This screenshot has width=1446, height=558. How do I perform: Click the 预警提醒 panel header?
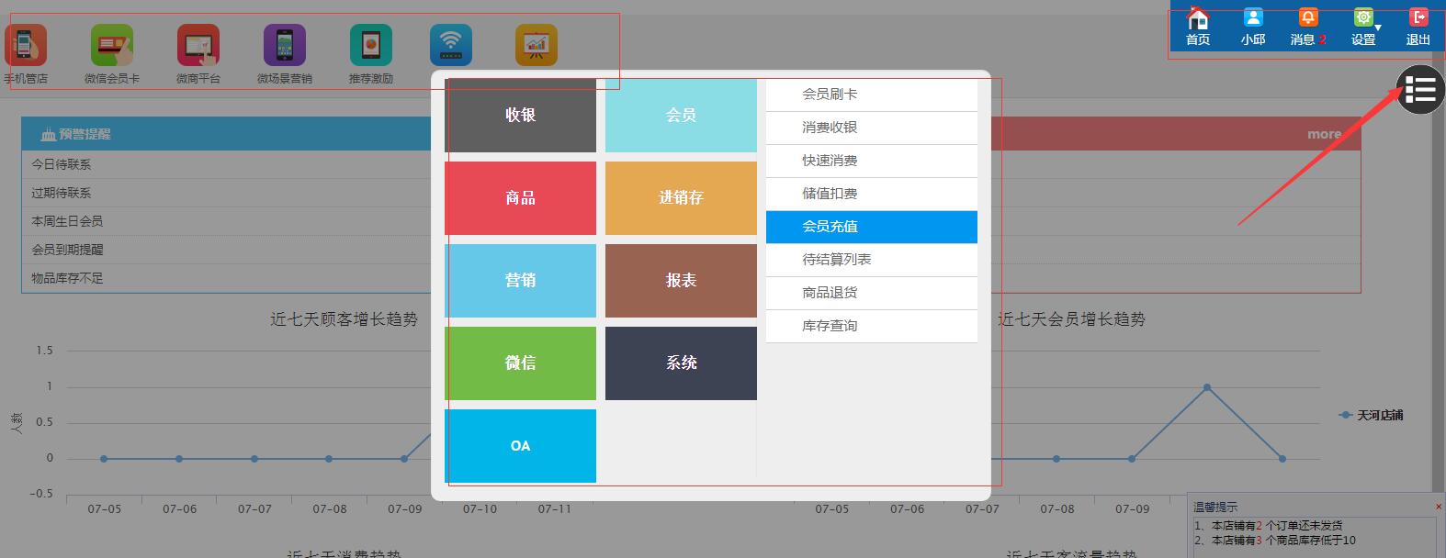[x=227, y=134]
